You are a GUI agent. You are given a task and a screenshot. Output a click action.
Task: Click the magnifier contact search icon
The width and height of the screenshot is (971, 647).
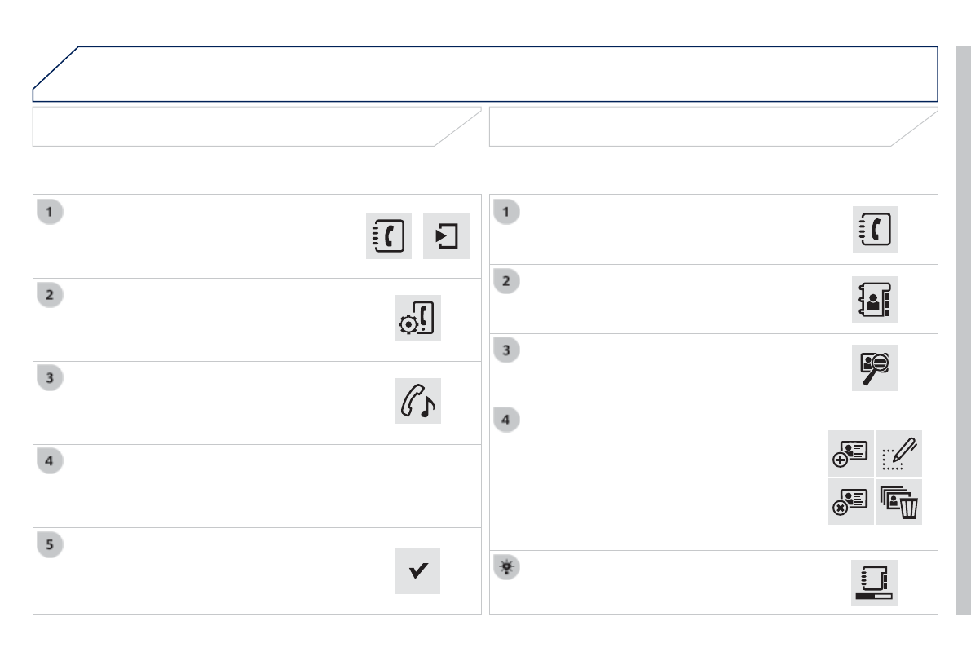coord(875,368)
